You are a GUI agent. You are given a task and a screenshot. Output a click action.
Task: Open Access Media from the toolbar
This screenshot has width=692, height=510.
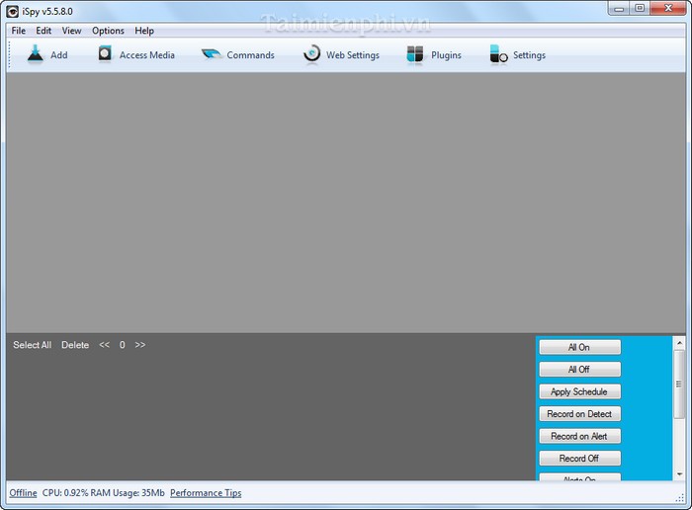click(106, 54)
